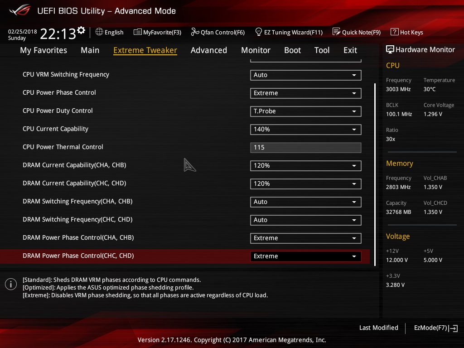464x348 pixels.
Task: Open DRAM Power Phase Control(CHC, CHD) dropdown
Action: pos(306,256)
